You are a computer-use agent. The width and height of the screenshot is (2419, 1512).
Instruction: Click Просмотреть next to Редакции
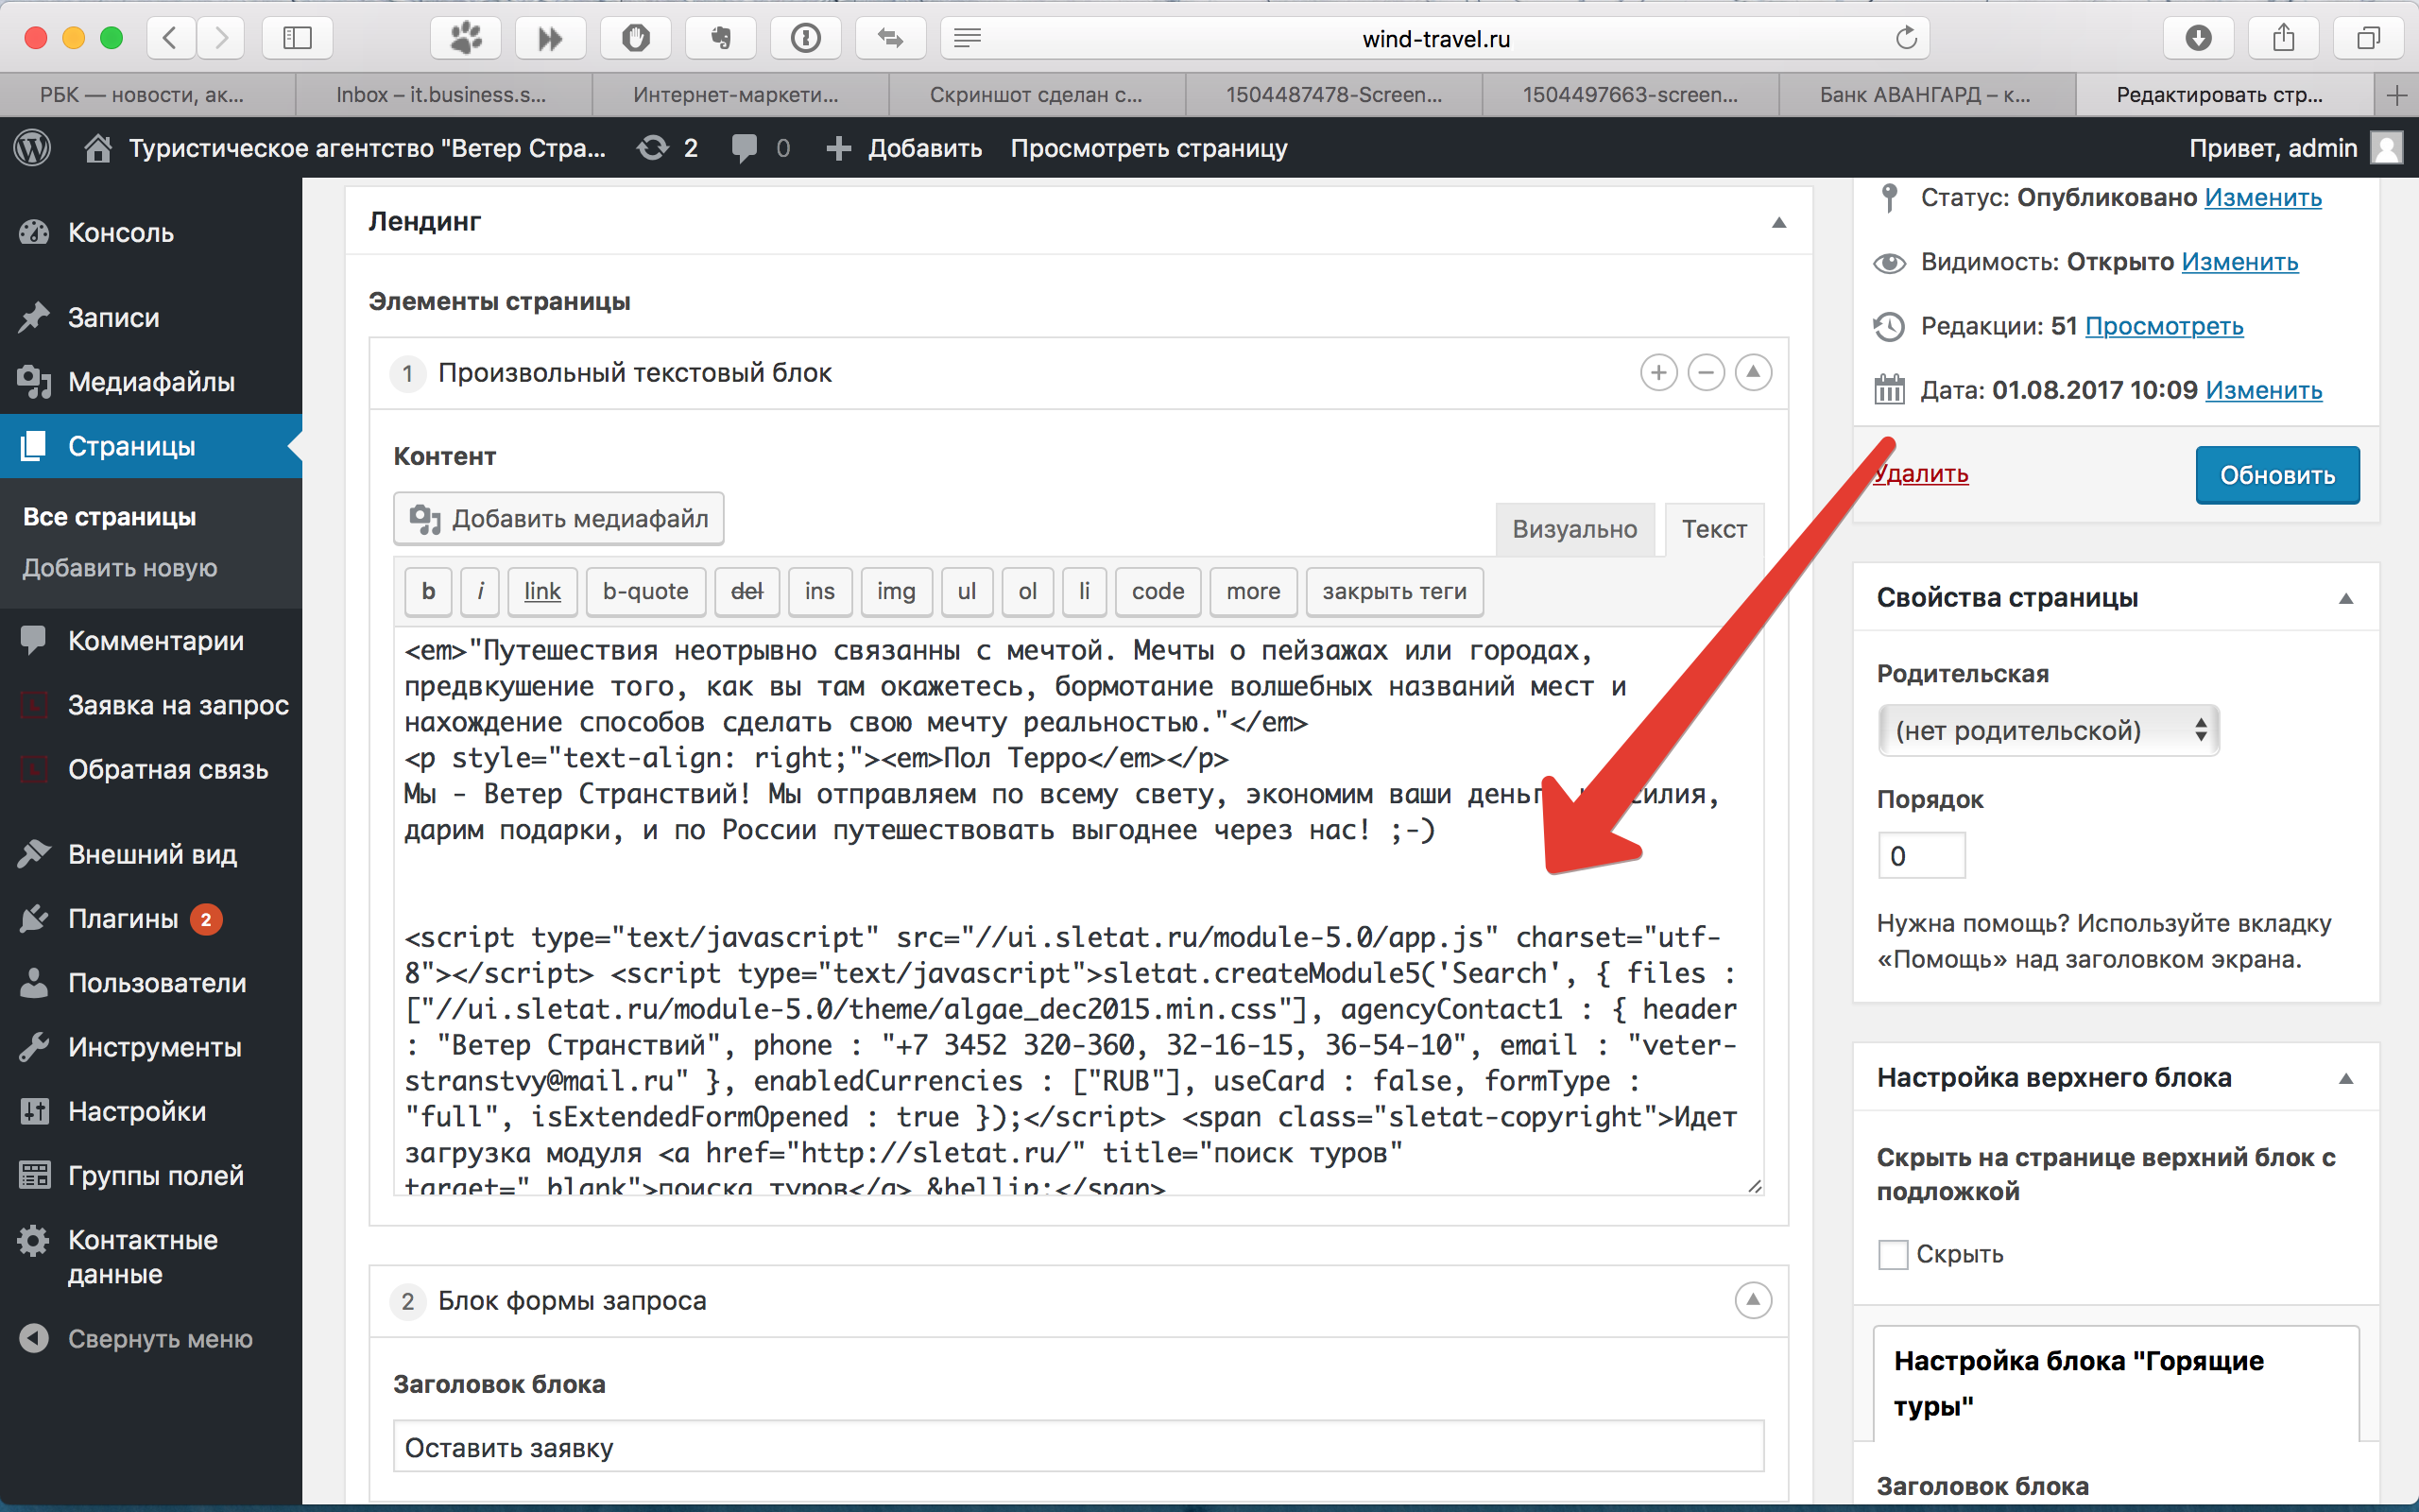coord(2164,326)
